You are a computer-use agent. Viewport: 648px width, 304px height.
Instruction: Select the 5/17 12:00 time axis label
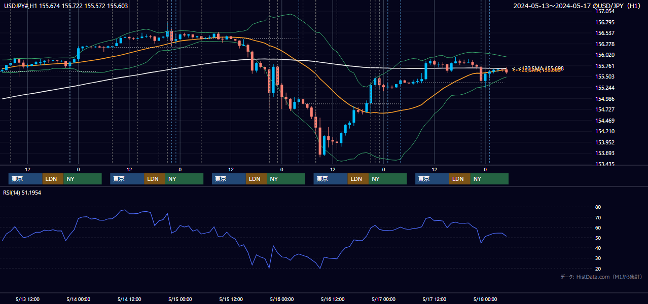pos(435,299)
